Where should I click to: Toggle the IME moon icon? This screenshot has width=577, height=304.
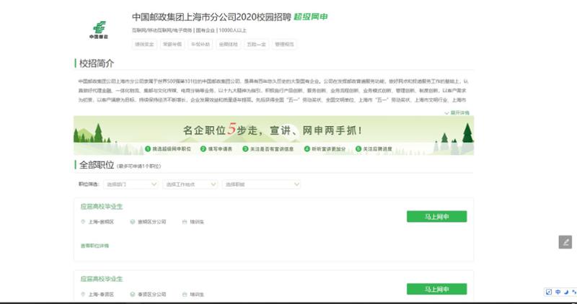click(x=566, y=292)
